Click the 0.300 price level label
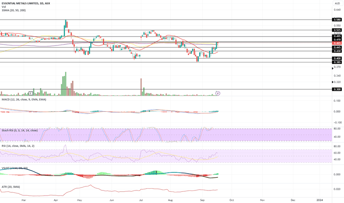The height and width of the screenshot is (203, 344). (x=337, y=89)
